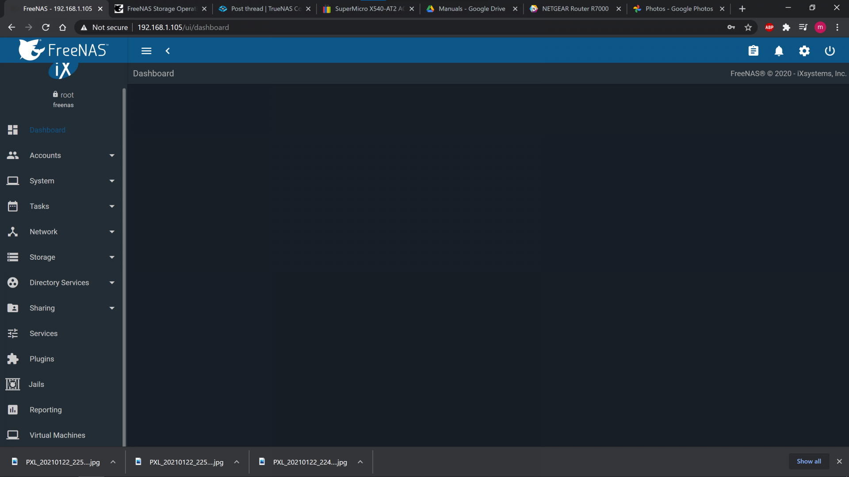Screen dimensions: 849x477
Task: Expand the Sharing menu arrow
Action: [x=112, y=308]
